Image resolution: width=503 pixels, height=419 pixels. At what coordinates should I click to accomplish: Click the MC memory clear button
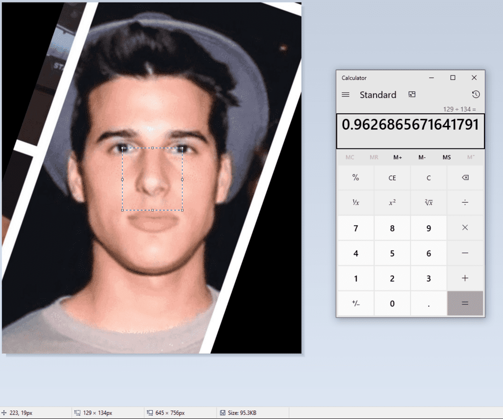pos(350,157)
